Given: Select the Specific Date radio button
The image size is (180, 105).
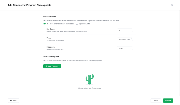Looking at the screenshot, I should click(77, 24).
